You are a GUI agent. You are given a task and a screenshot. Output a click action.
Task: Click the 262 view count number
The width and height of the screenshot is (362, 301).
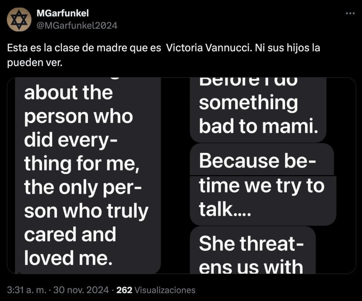[124, 290]
